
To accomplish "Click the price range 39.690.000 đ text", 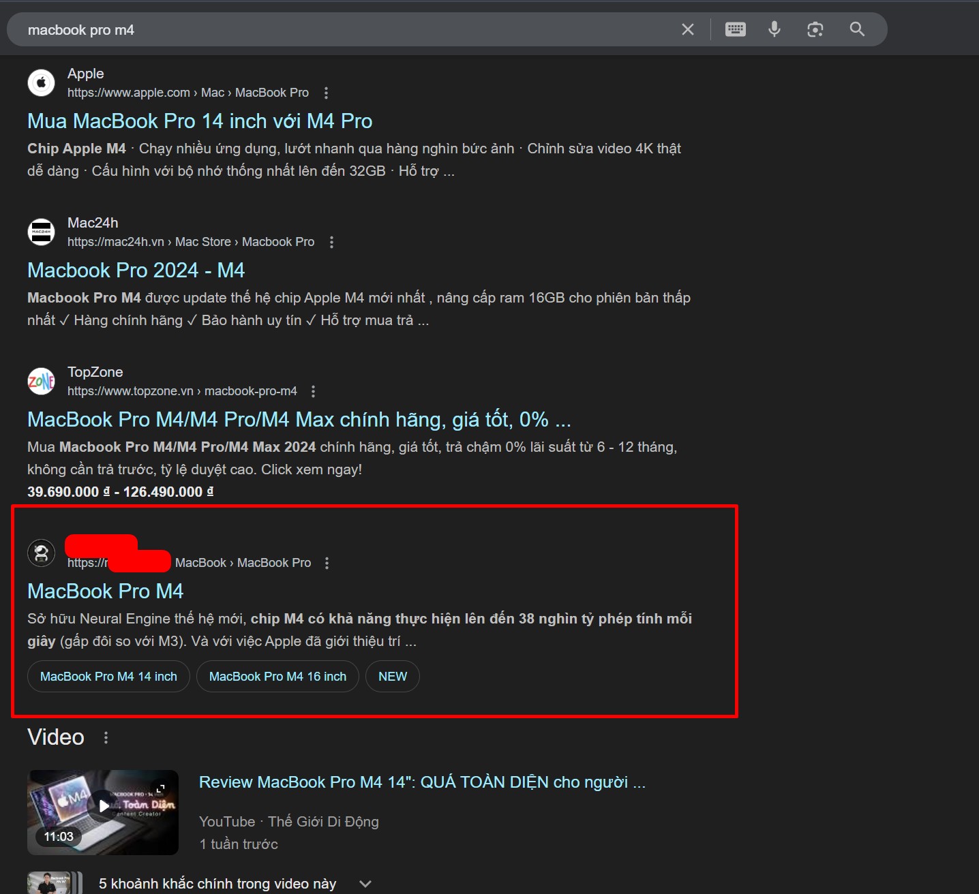I will [120, 492].
